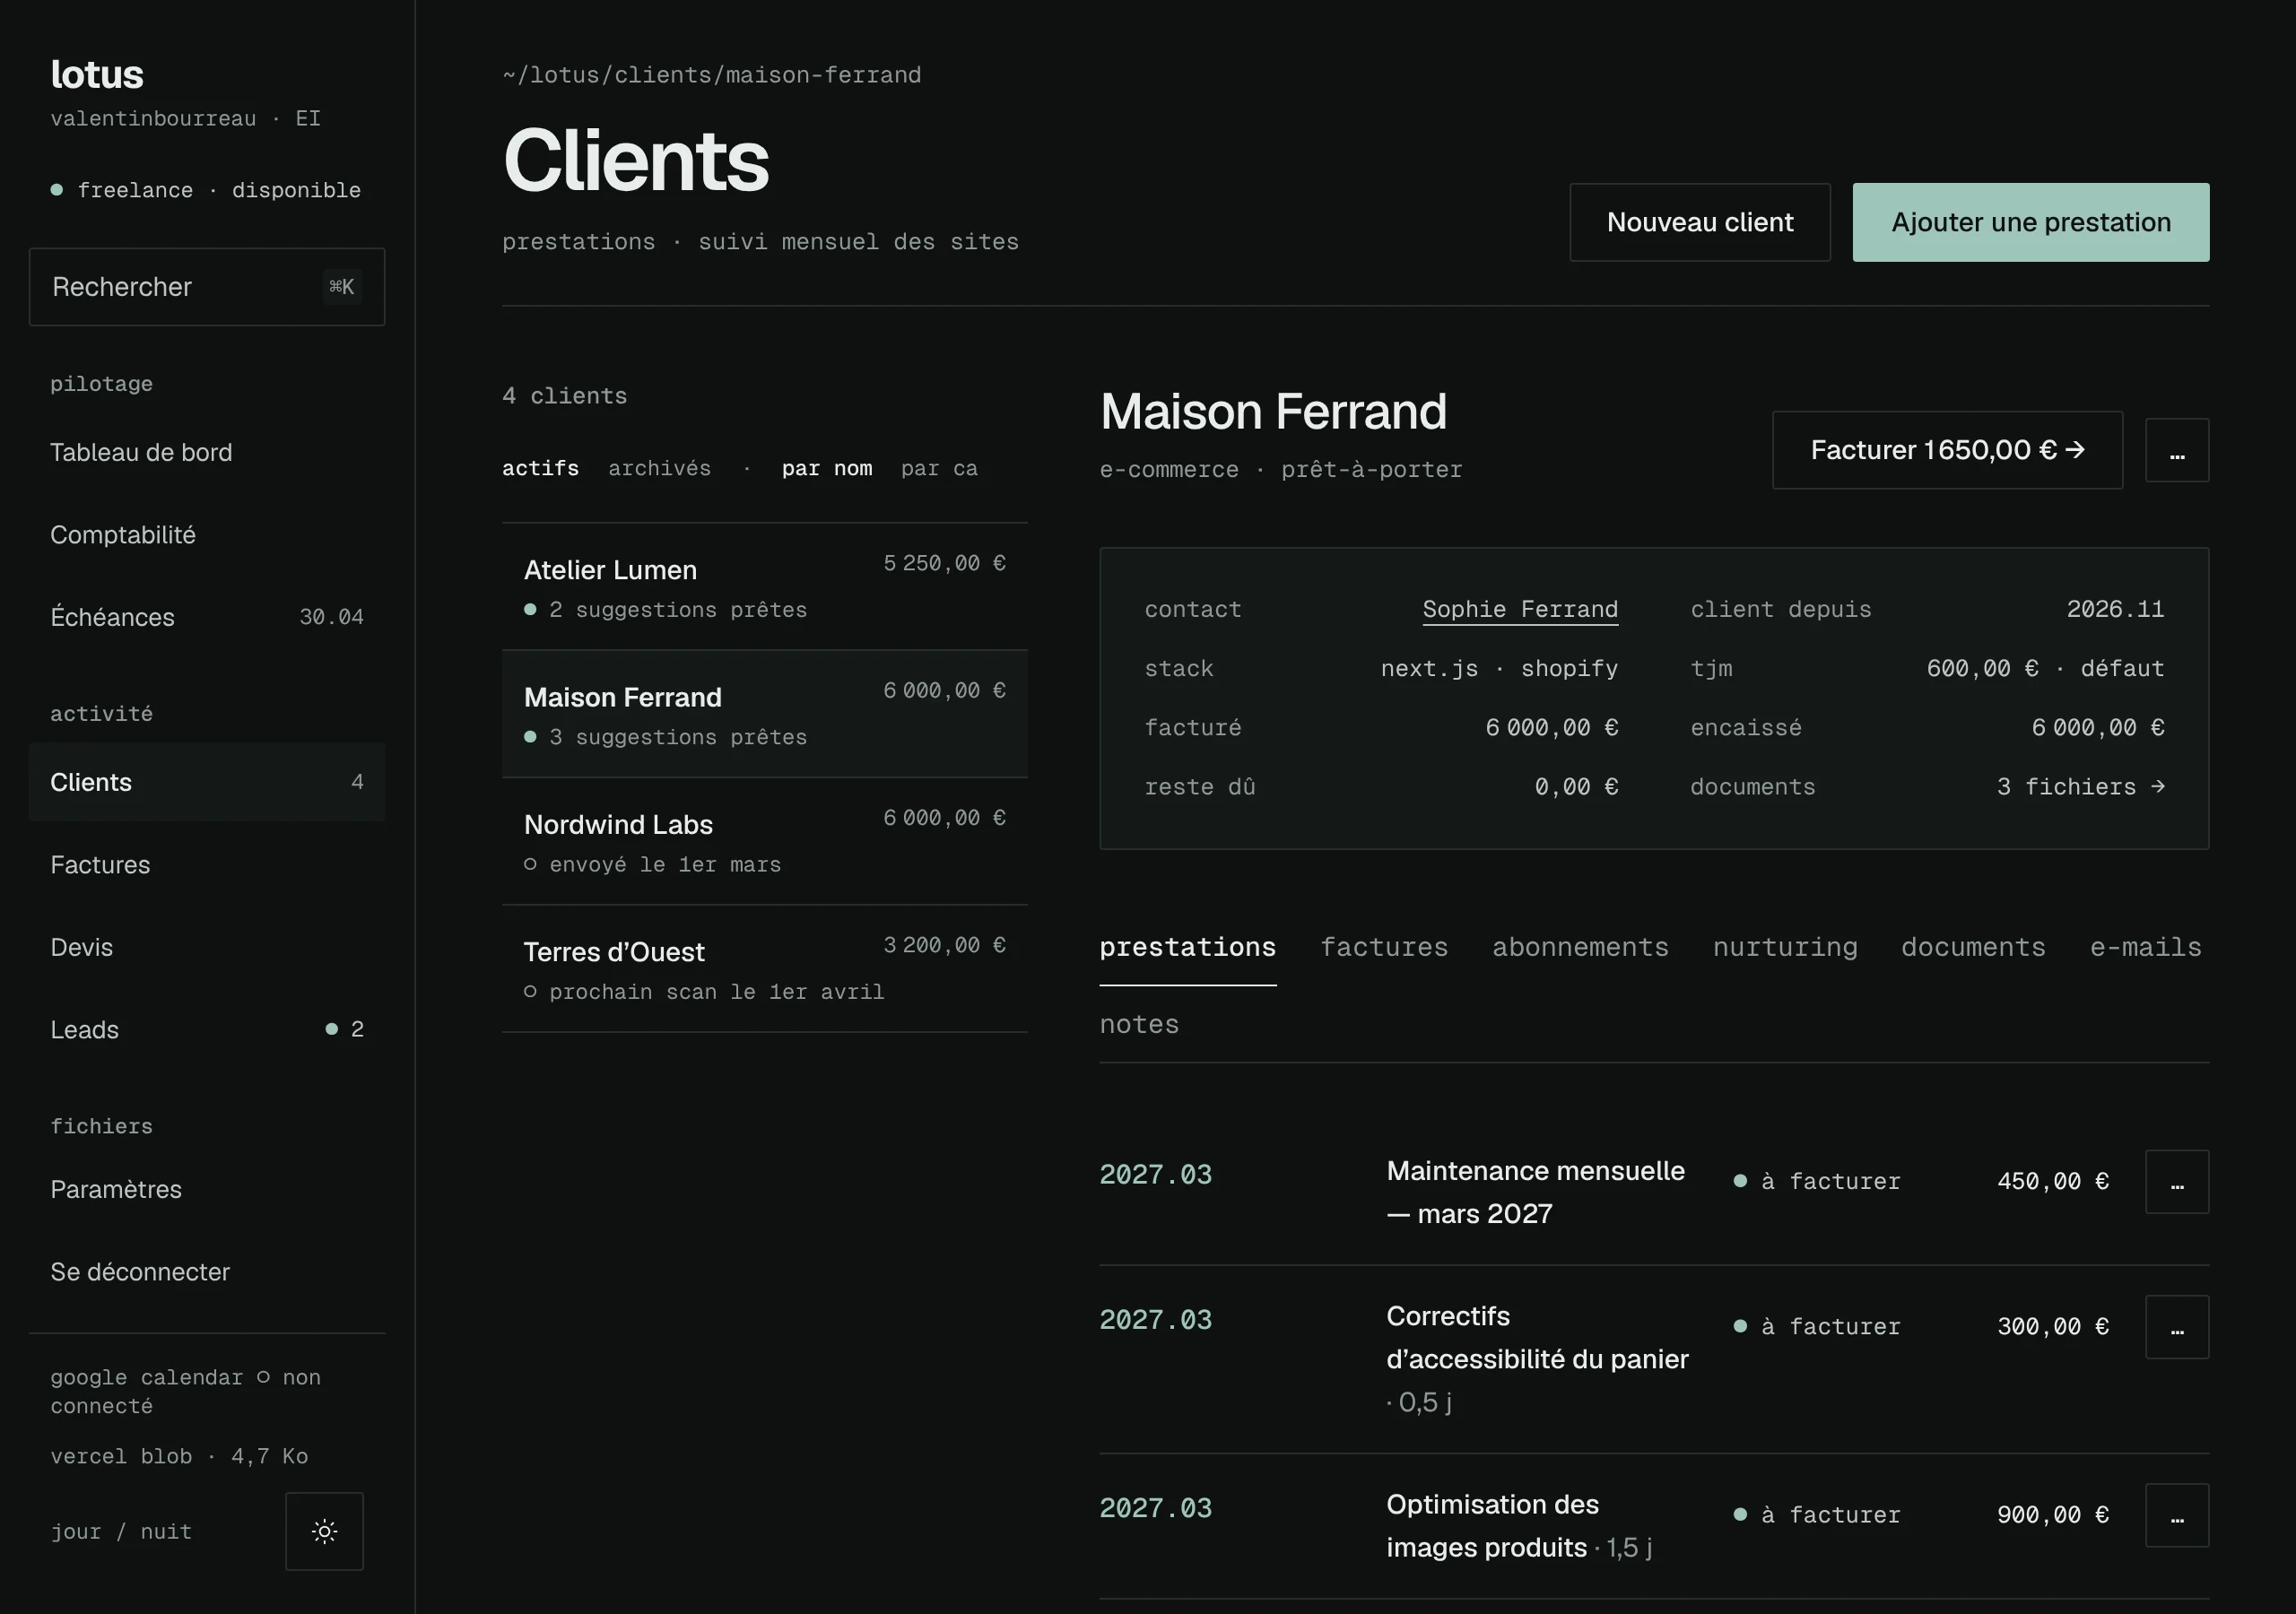Open Échéances in sidebar
2296x1614 pixels.
[x=207, y=617]
